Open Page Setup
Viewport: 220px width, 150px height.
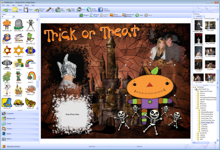point(70,10)
